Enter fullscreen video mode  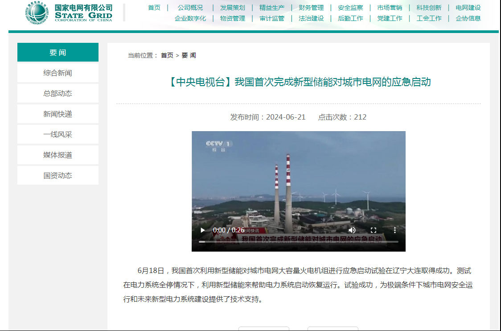pyautogui.click(x=373, y=230)
